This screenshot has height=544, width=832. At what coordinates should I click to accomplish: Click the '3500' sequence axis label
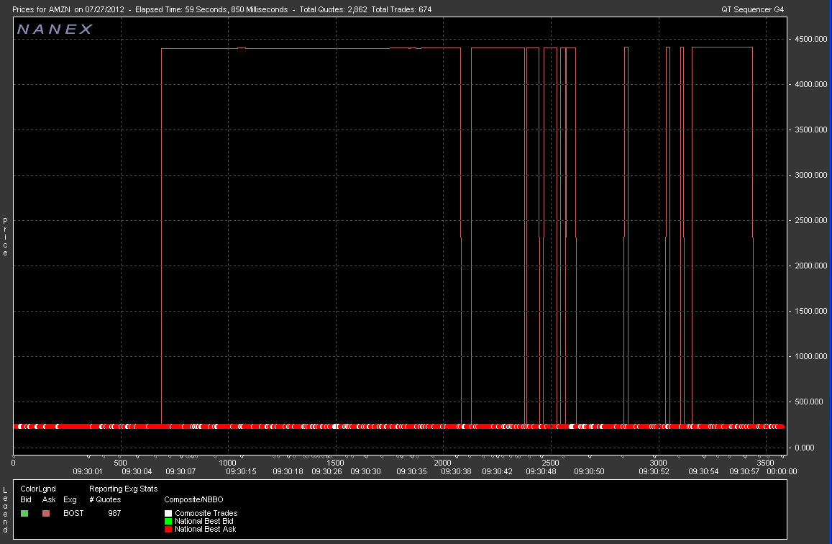(x=766, y=463)
